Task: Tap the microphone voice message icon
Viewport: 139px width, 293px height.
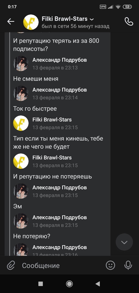Action: point(128,265)
